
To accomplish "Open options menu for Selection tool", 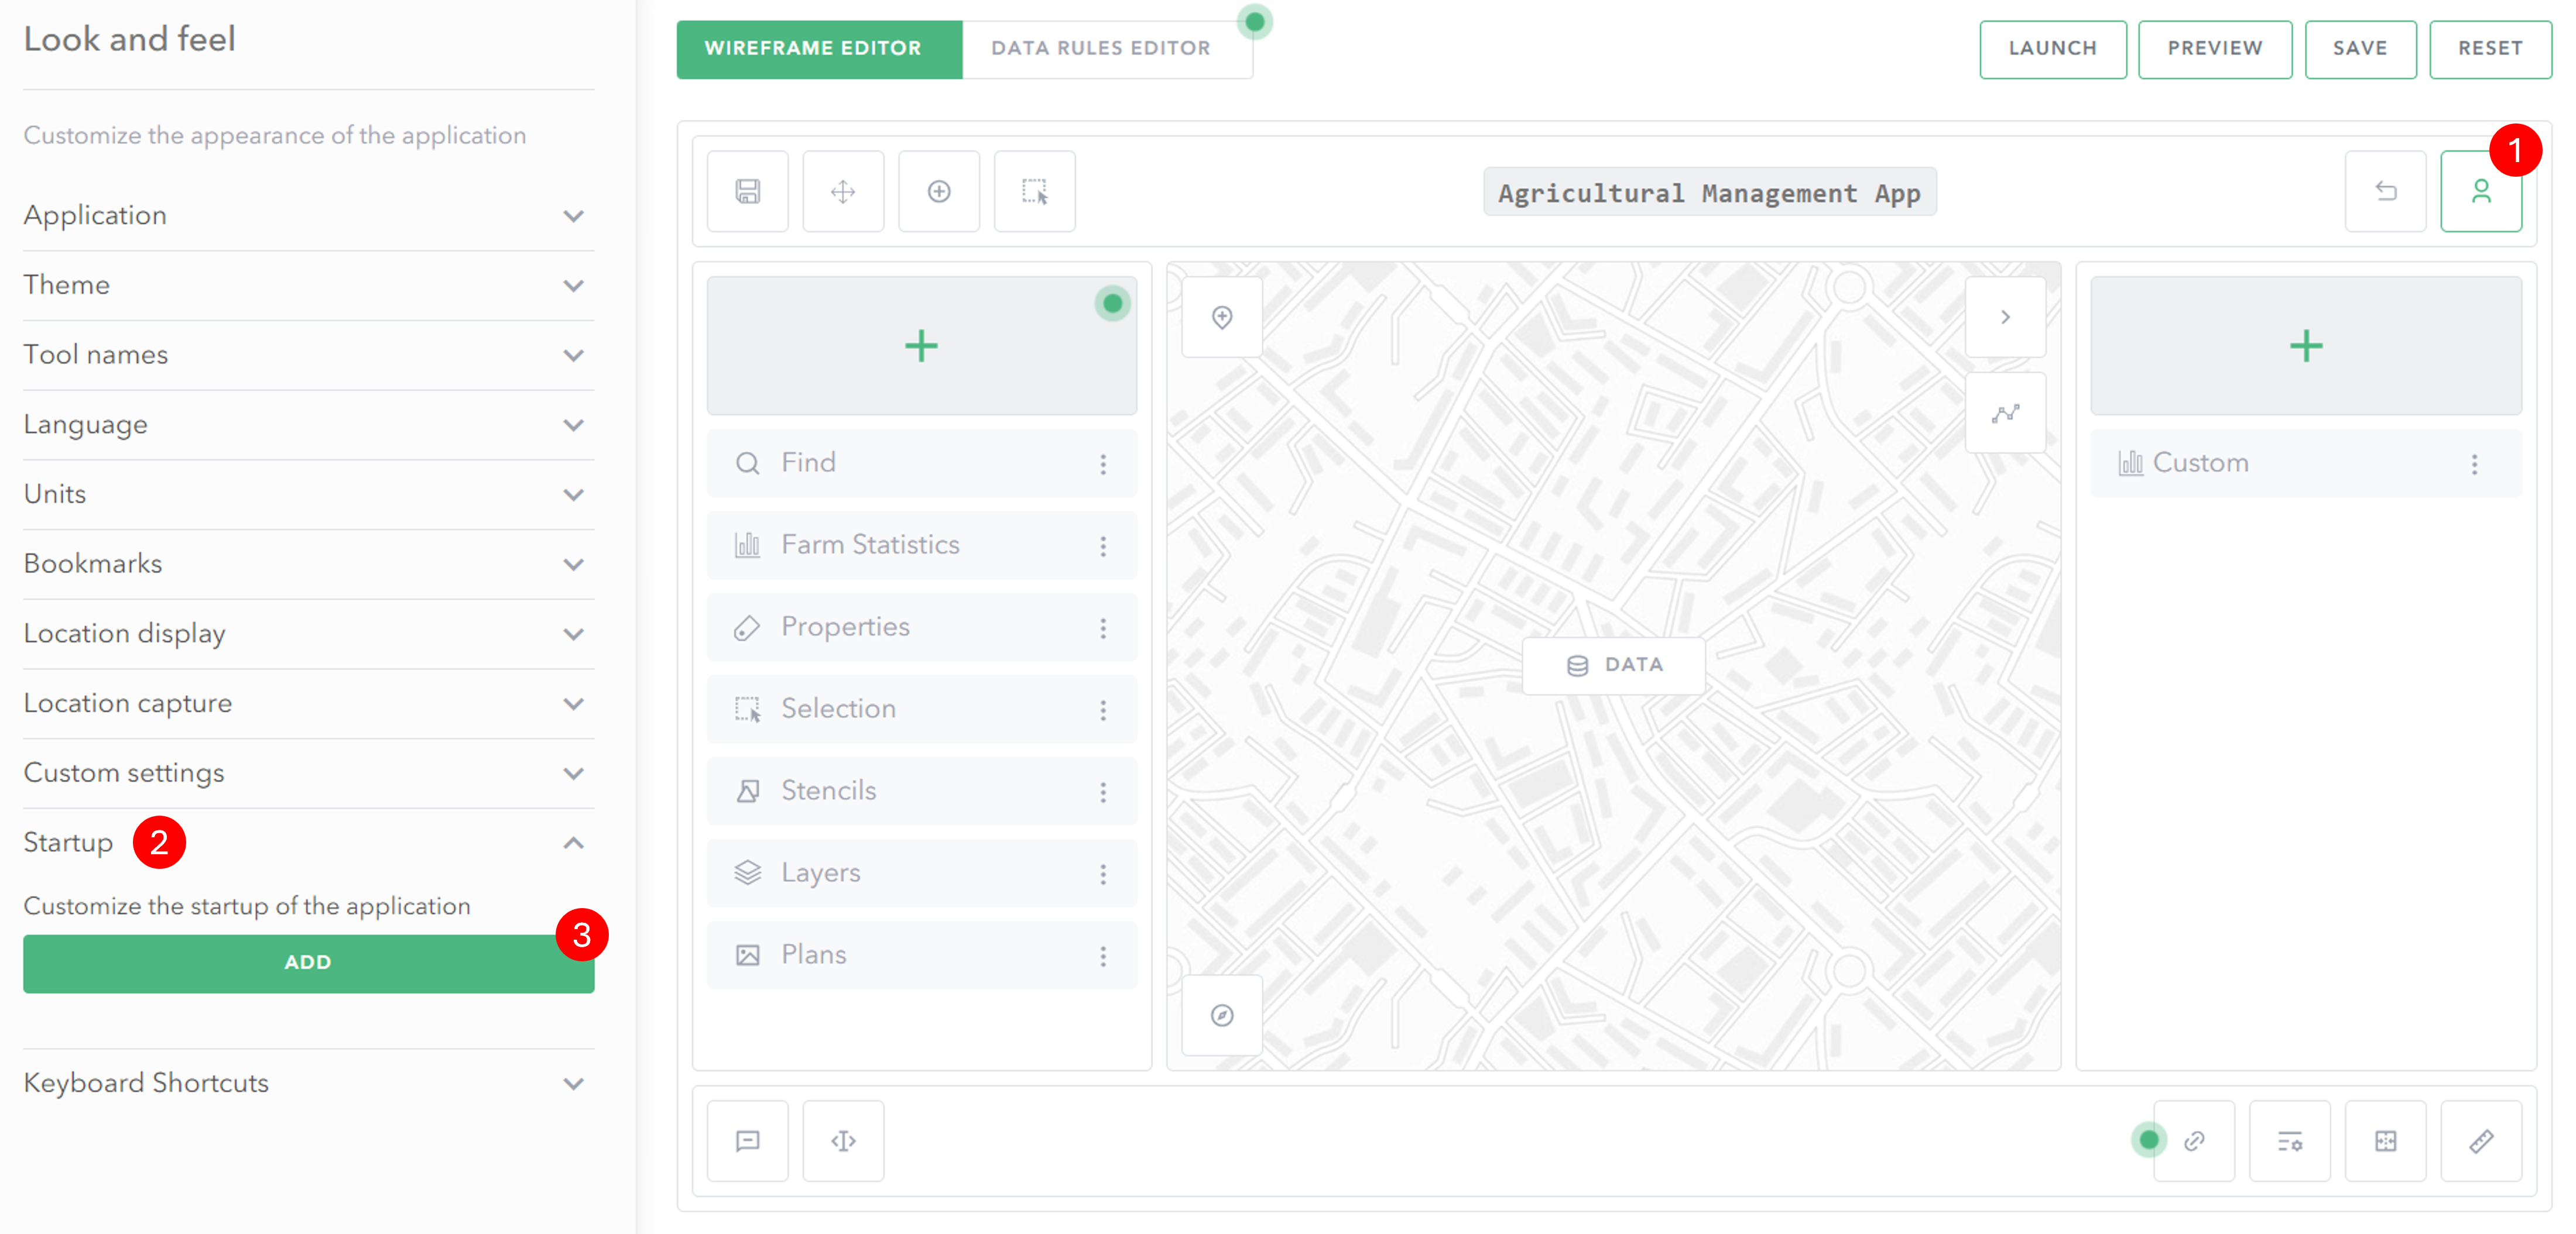I will point(1103,709).
